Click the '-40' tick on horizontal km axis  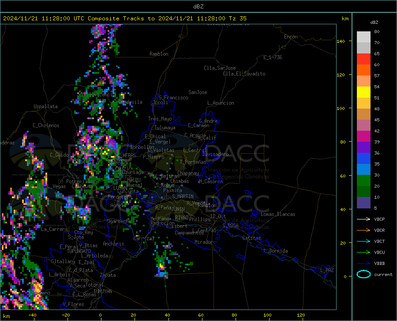32,315
